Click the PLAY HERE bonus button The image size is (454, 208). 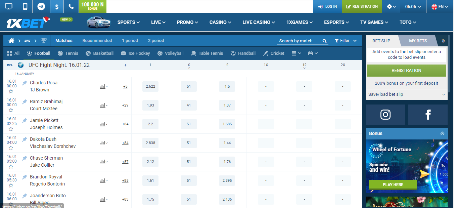(x=393, y=184)
